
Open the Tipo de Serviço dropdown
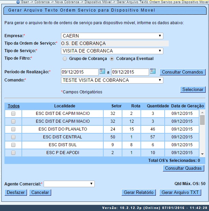coord(112,51)
